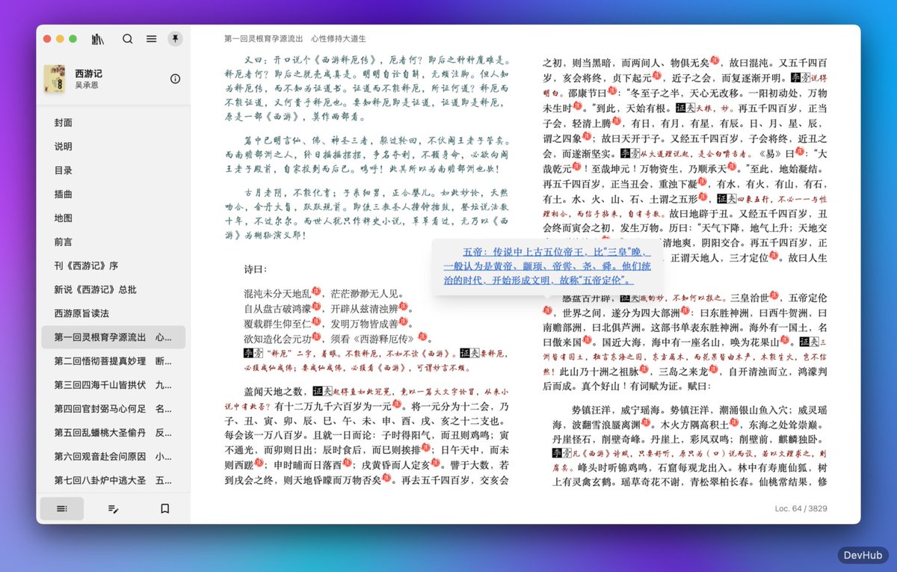897x572 pixels.
Task: Open book search with magnifier icon
Action: pos(128,39)
